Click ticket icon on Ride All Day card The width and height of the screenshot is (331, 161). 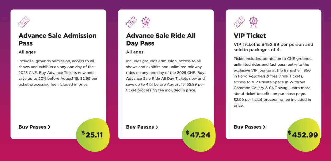click(132, 22)
